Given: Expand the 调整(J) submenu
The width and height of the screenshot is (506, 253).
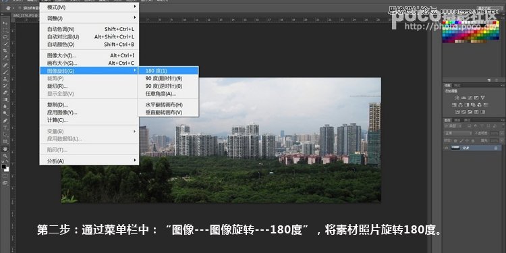Looking at the screenshot, I should (89, 18).
